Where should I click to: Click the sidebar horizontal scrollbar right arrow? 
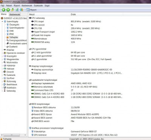point(25,135)
